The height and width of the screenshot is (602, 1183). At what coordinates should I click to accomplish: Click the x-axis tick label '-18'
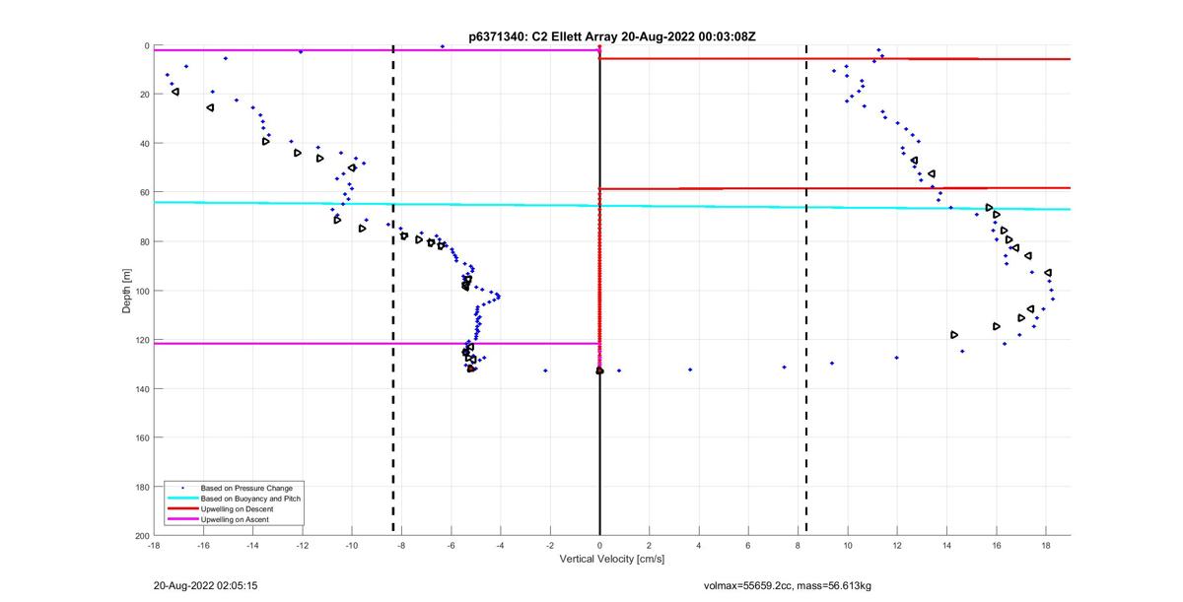point(154,545)
